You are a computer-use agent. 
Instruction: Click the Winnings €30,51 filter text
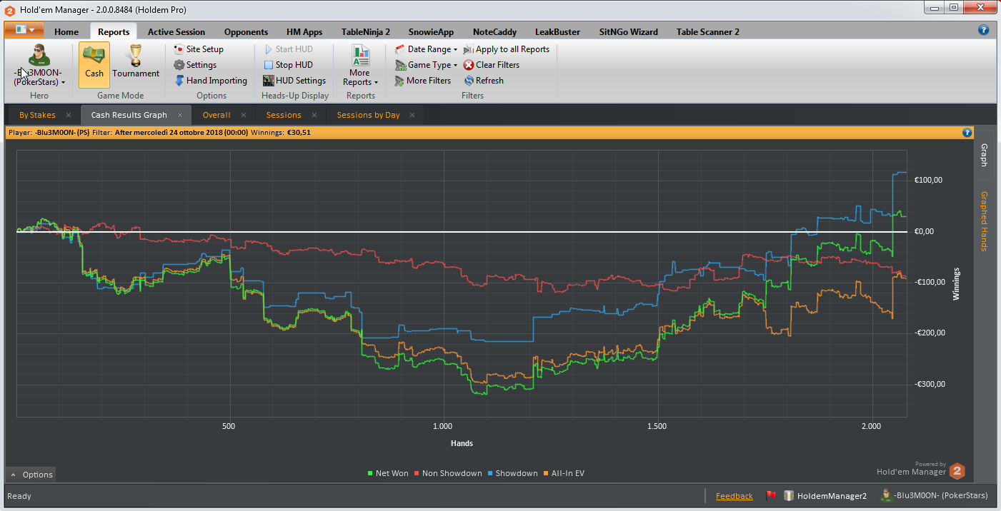(281, 132)
